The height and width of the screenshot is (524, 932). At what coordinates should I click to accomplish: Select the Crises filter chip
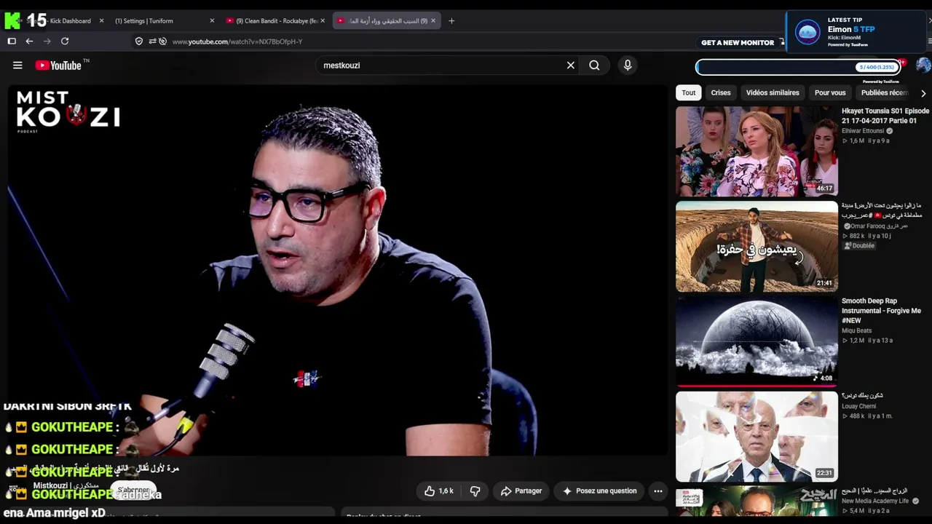[x=721, y=93]
